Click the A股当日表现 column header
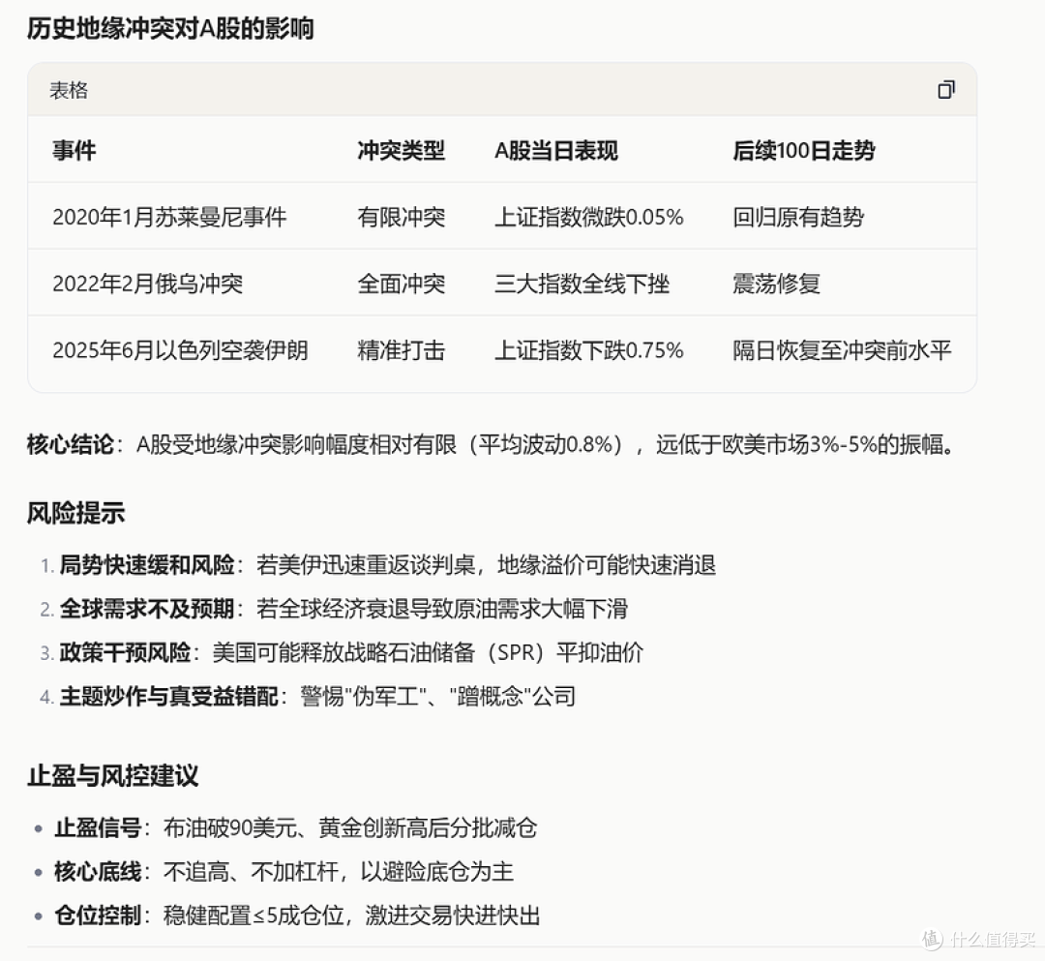Screen dimensions: 1045x961 (x=556, y=151)
